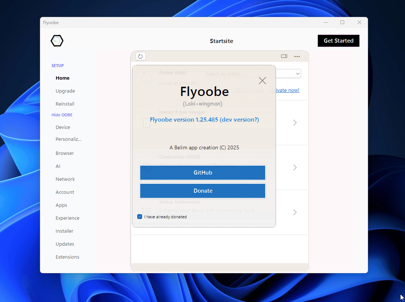The image size is (405, 302).
Task: Click the Donate button
Action: (202, 190)
